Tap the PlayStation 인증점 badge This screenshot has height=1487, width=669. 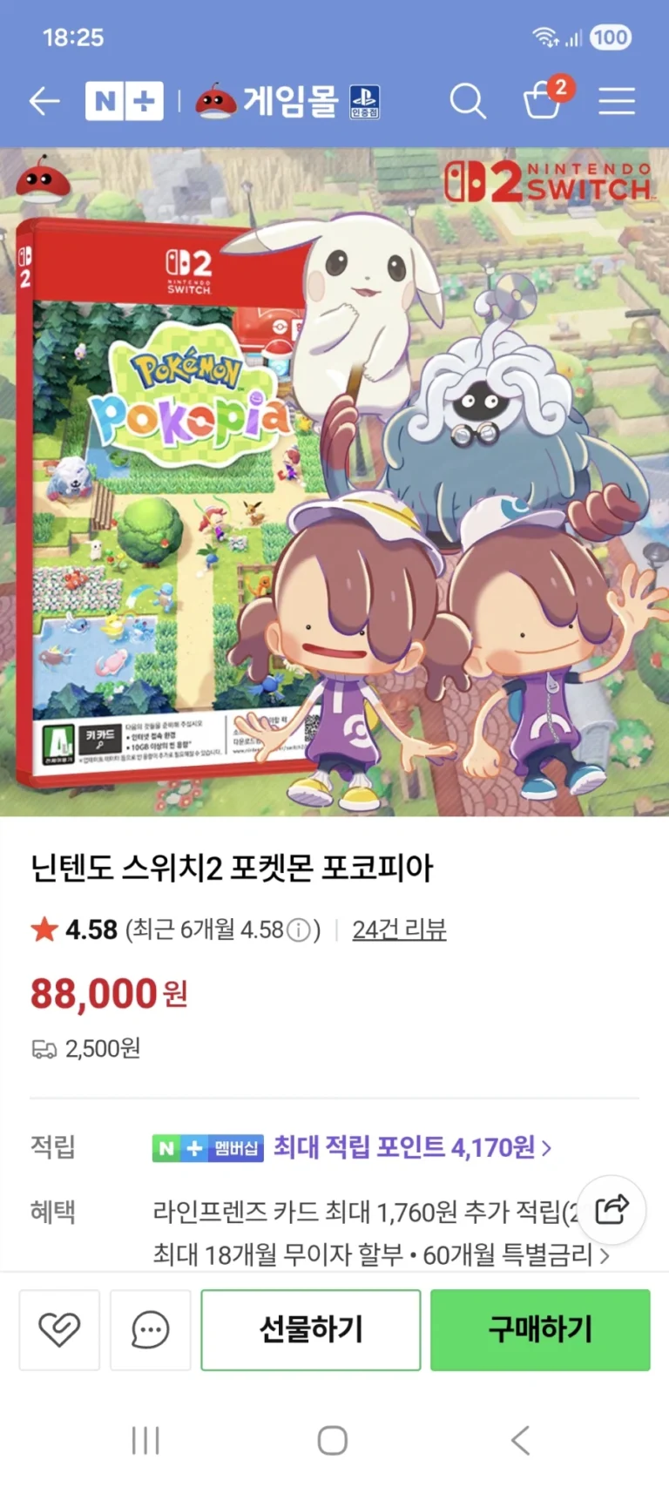(364, 102)
